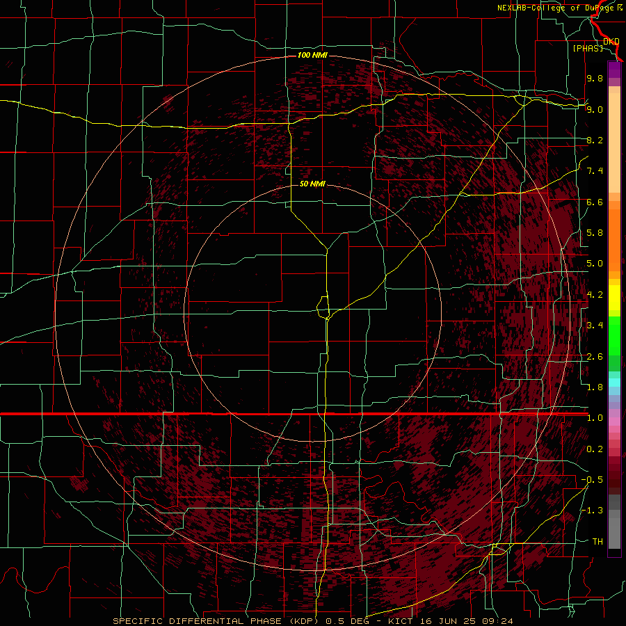
Task: Click the 1.8 scale value
Action: coord(595,387)
